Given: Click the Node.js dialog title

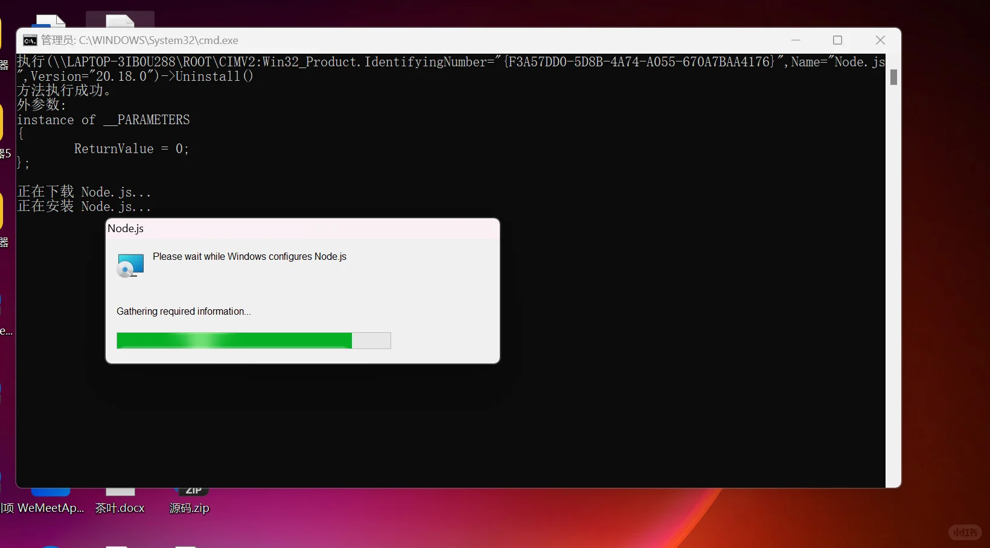Looking at the screenshot, I should pos(126,228).
